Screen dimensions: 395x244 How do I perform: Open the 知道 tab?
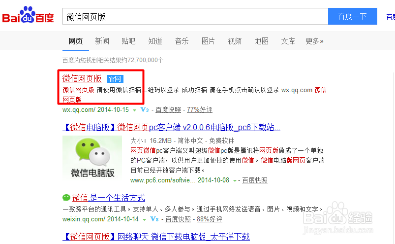pyautogui.click(x=155, y=41)
